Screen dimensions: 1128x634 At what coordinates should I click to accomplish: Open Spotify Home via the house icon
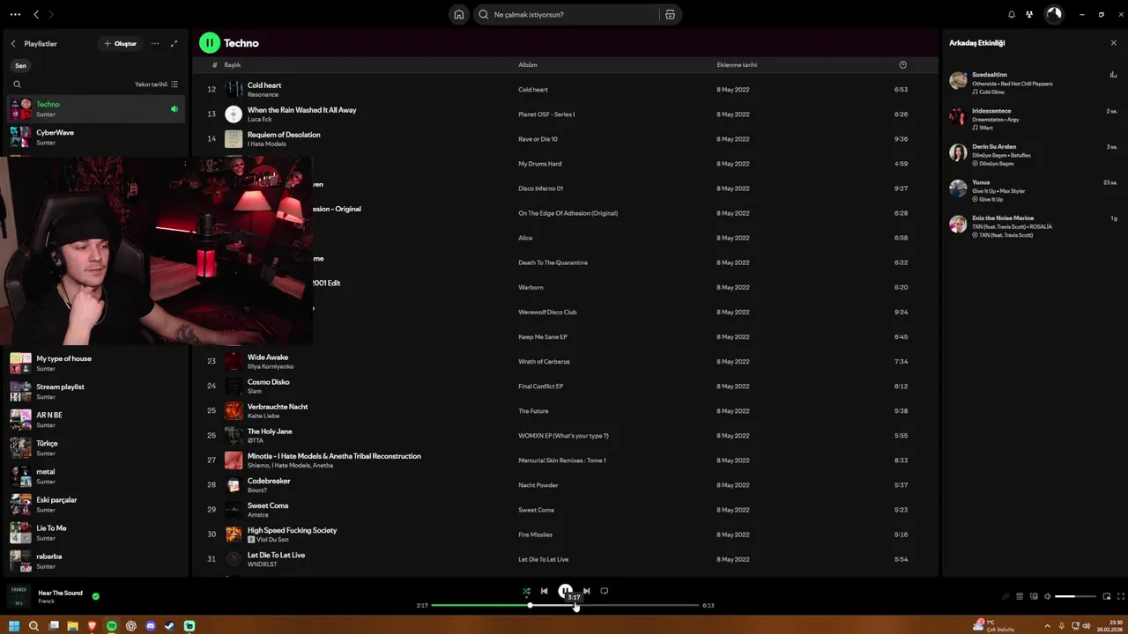point(459,14)
